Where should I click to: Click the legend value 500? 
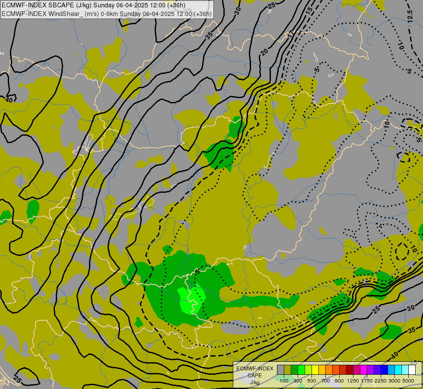pos(312,381)
